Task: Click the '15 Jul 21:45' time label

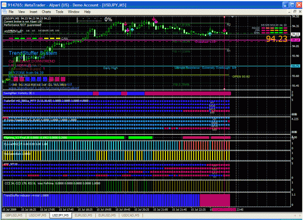Action: [179, 209]
